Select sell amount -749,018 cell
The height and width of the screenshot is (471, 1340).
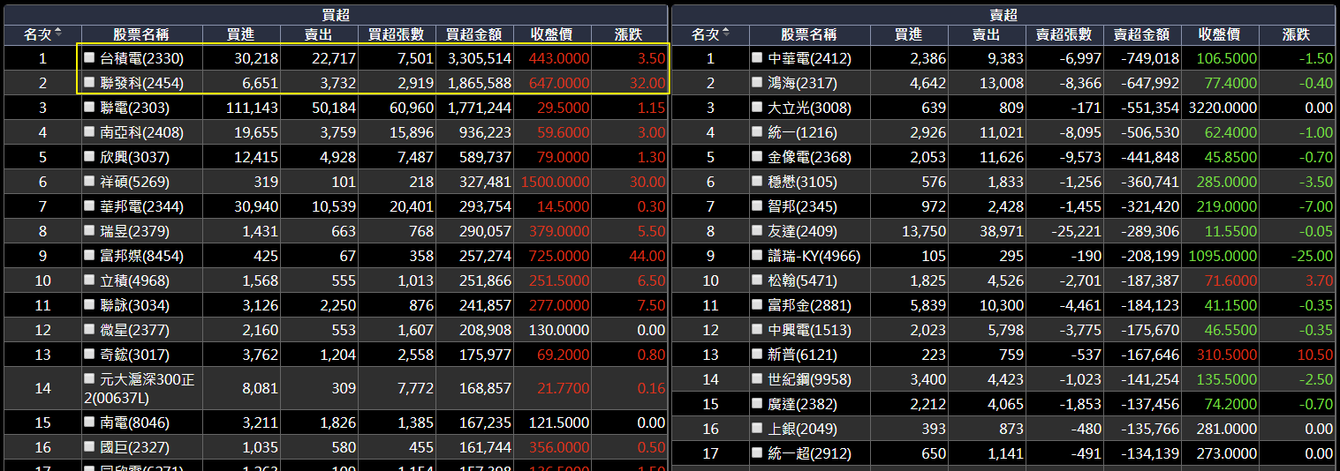point(1142,58)
